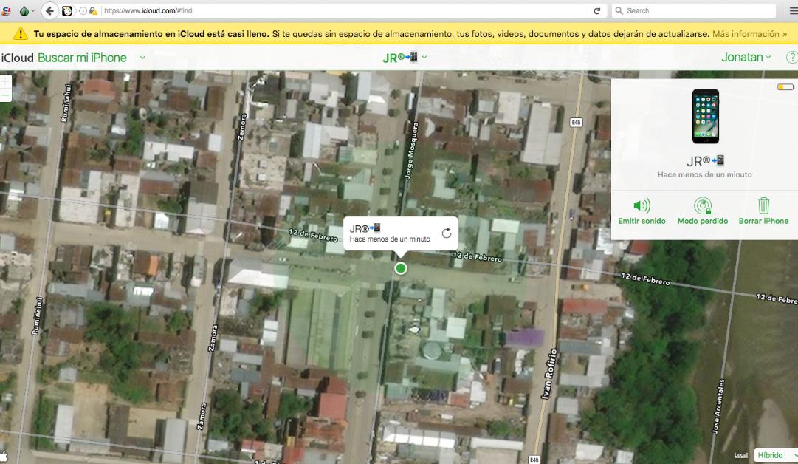Viewport: 798px width, 464px height.
Task: Zoom in on the map
Action: click(x=5, y=81)
